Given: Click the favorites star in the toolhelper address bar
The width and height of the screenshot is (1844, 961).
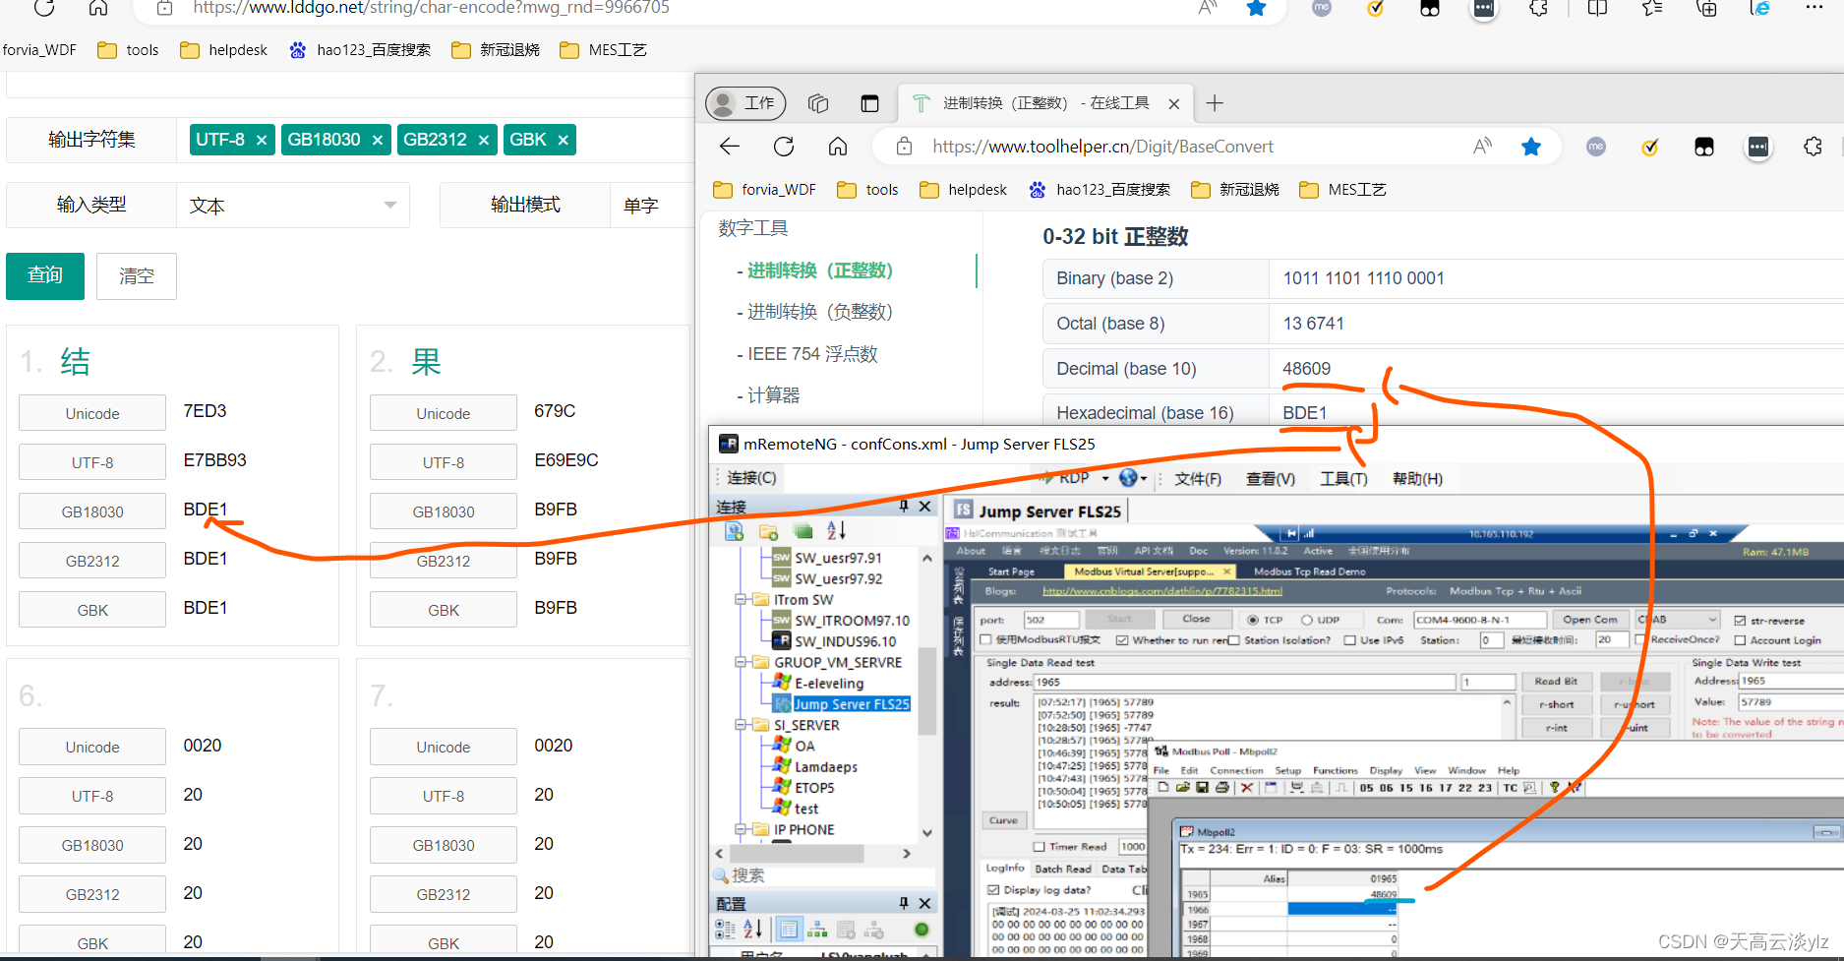Looking at the screenshot, I should [1530, 147].
